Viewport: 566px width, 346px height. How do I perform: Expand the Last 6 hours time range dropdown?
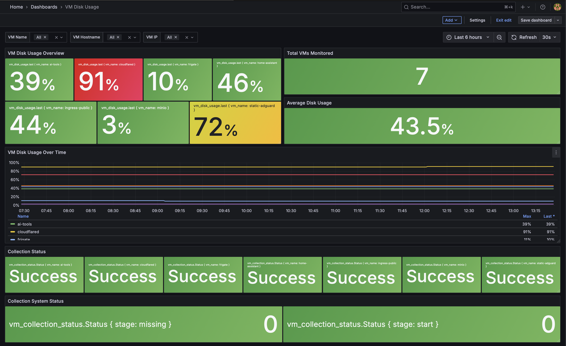[x=468, y=37]
